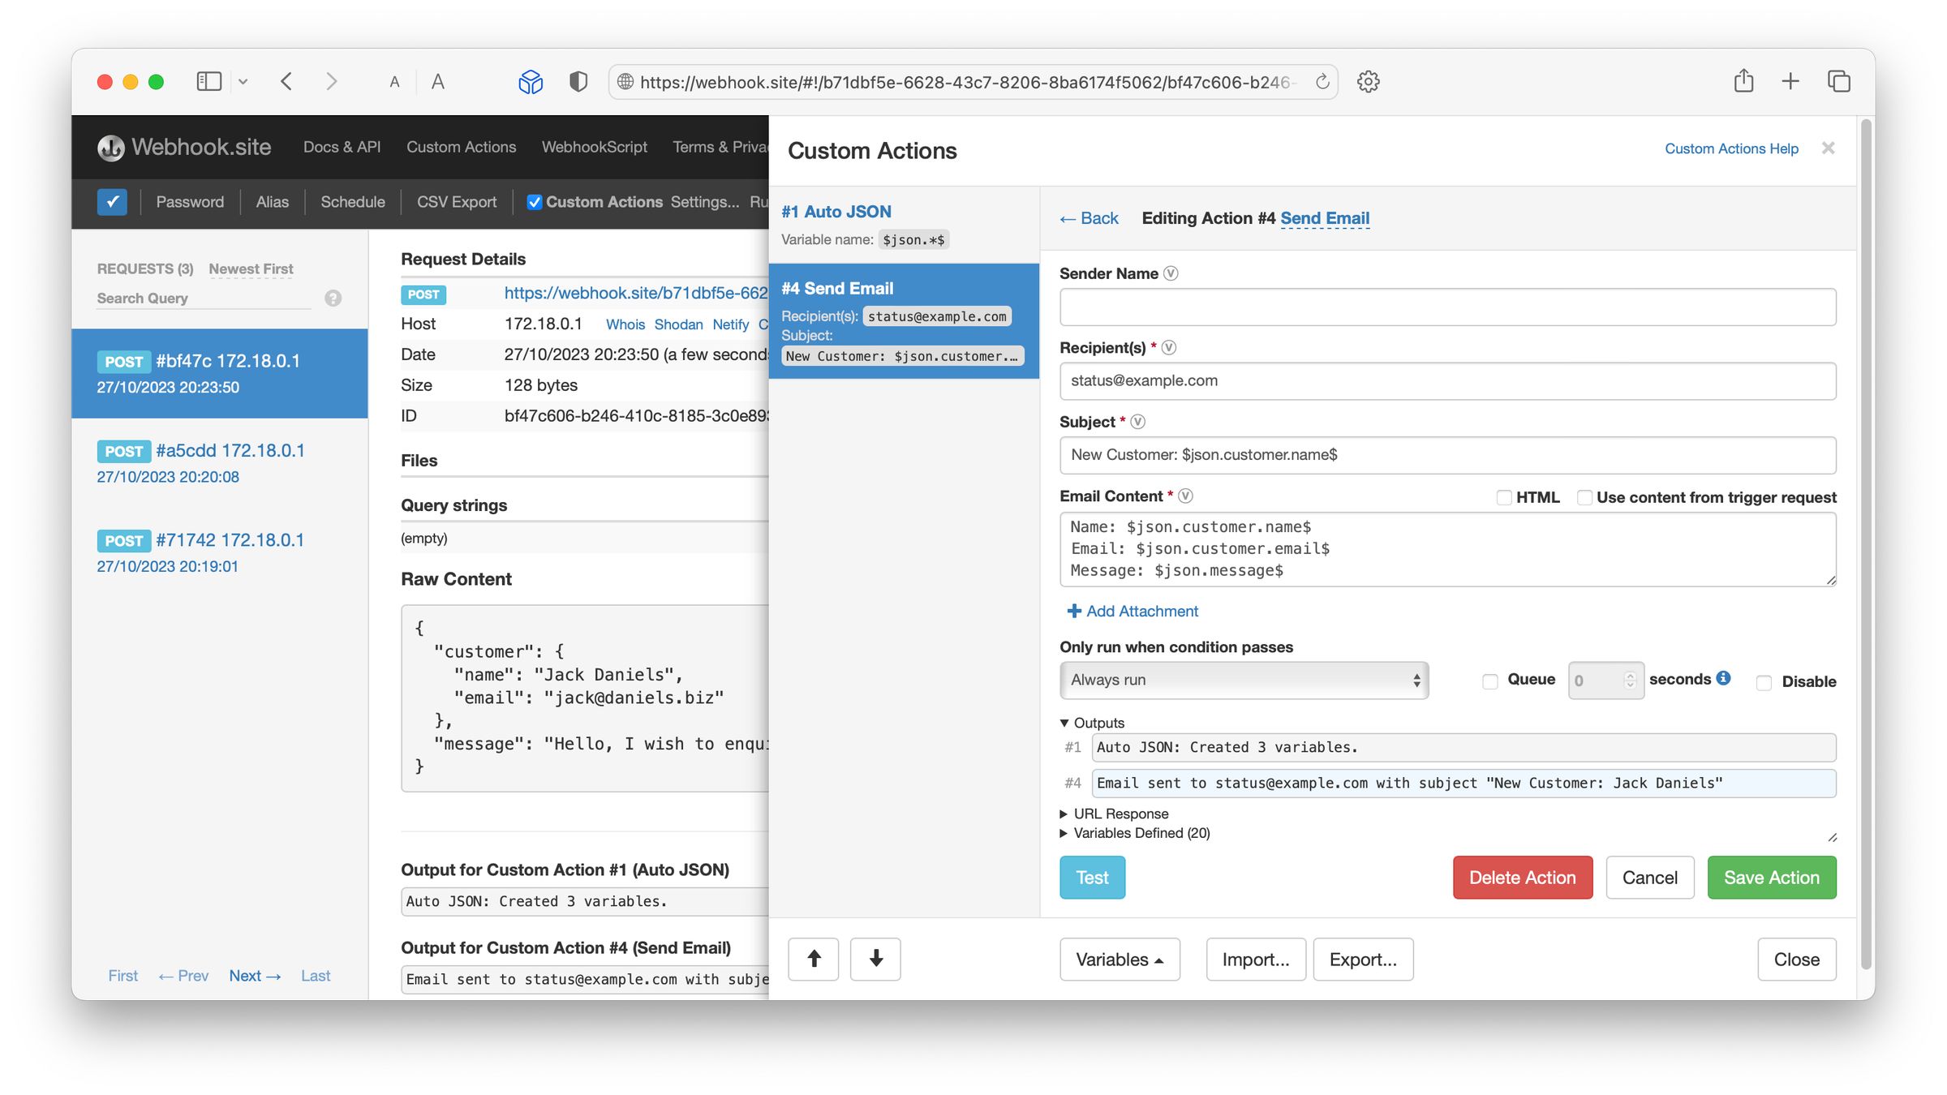The image size is (1947, 1095).
Task: Open the Always run condition dropdown
Action: tap(1244, 680)
